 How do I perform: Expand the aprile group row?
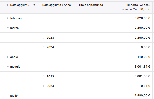[x=8, y=57]
